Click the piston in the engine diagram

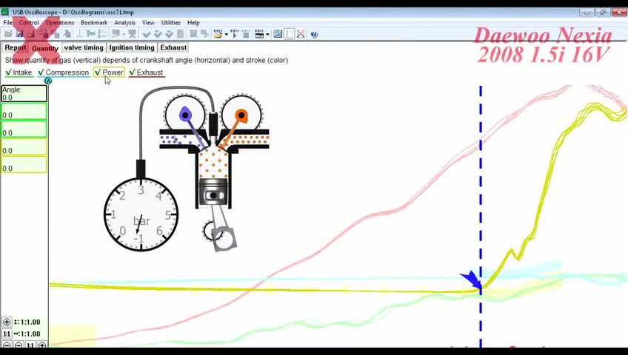click(213, 192)
